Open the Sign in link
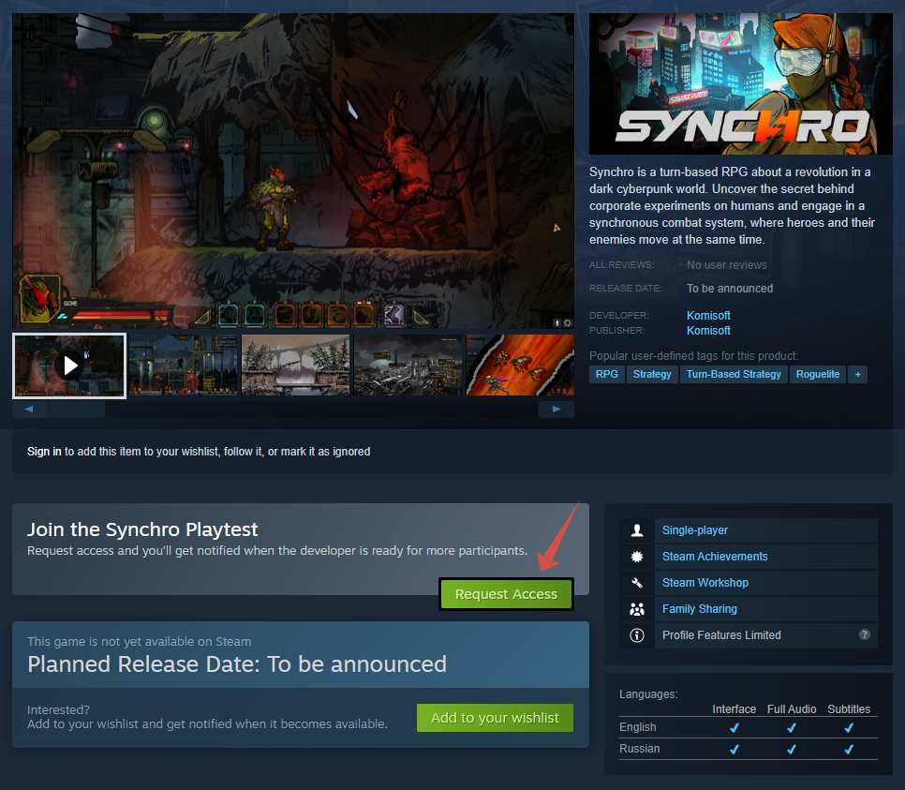 [x=44, y=452]
